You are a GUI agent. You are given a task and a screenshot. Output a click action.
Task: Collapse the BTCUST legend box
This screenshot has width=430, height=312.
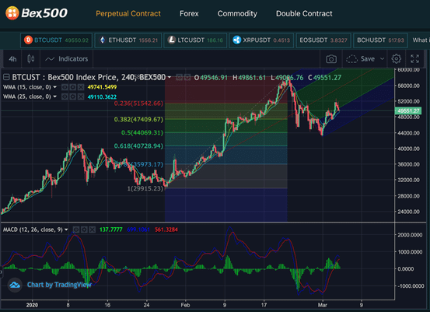tap(6, 77)
